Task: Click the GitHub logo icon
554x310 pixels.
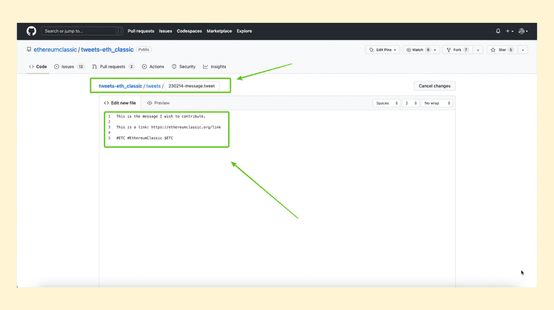Action: [31, 31]
